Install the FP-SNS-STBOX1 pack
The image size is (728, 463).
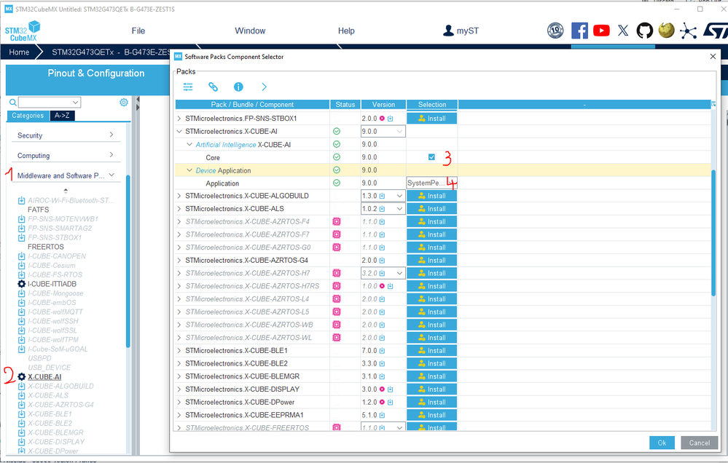coord(432,119)
